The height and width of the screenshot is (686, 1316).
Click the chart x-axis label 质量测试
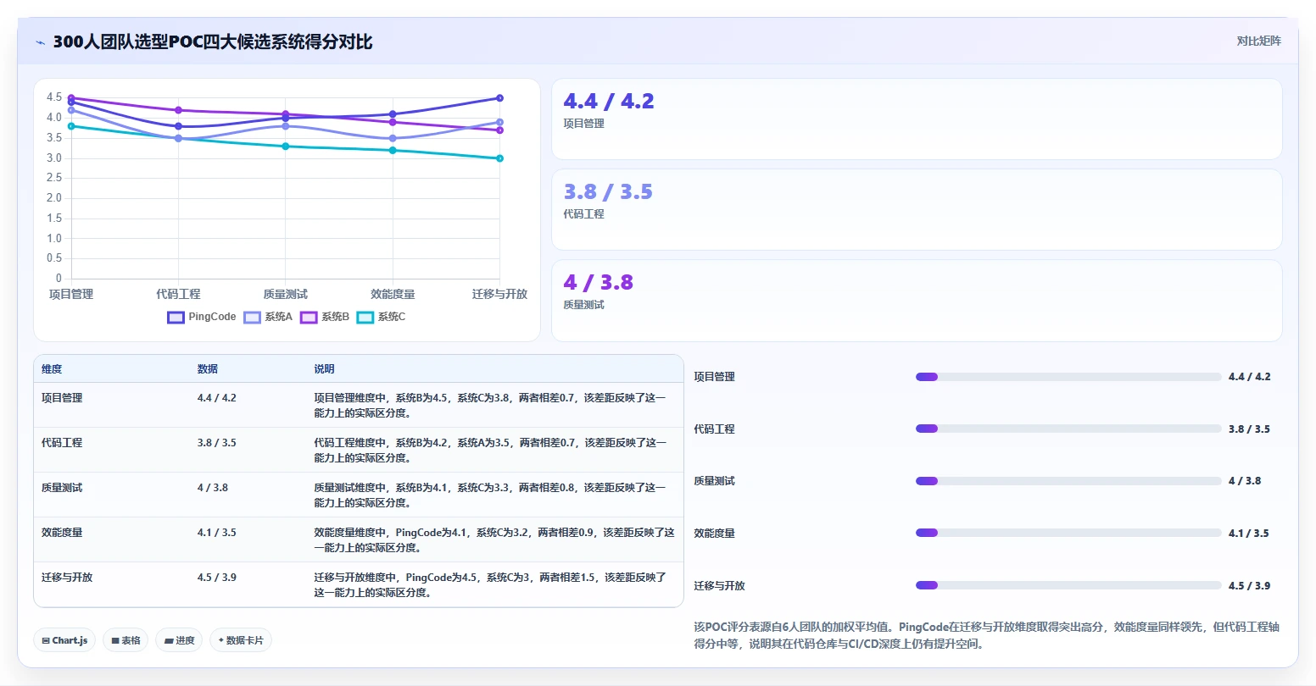coord(286,295)
